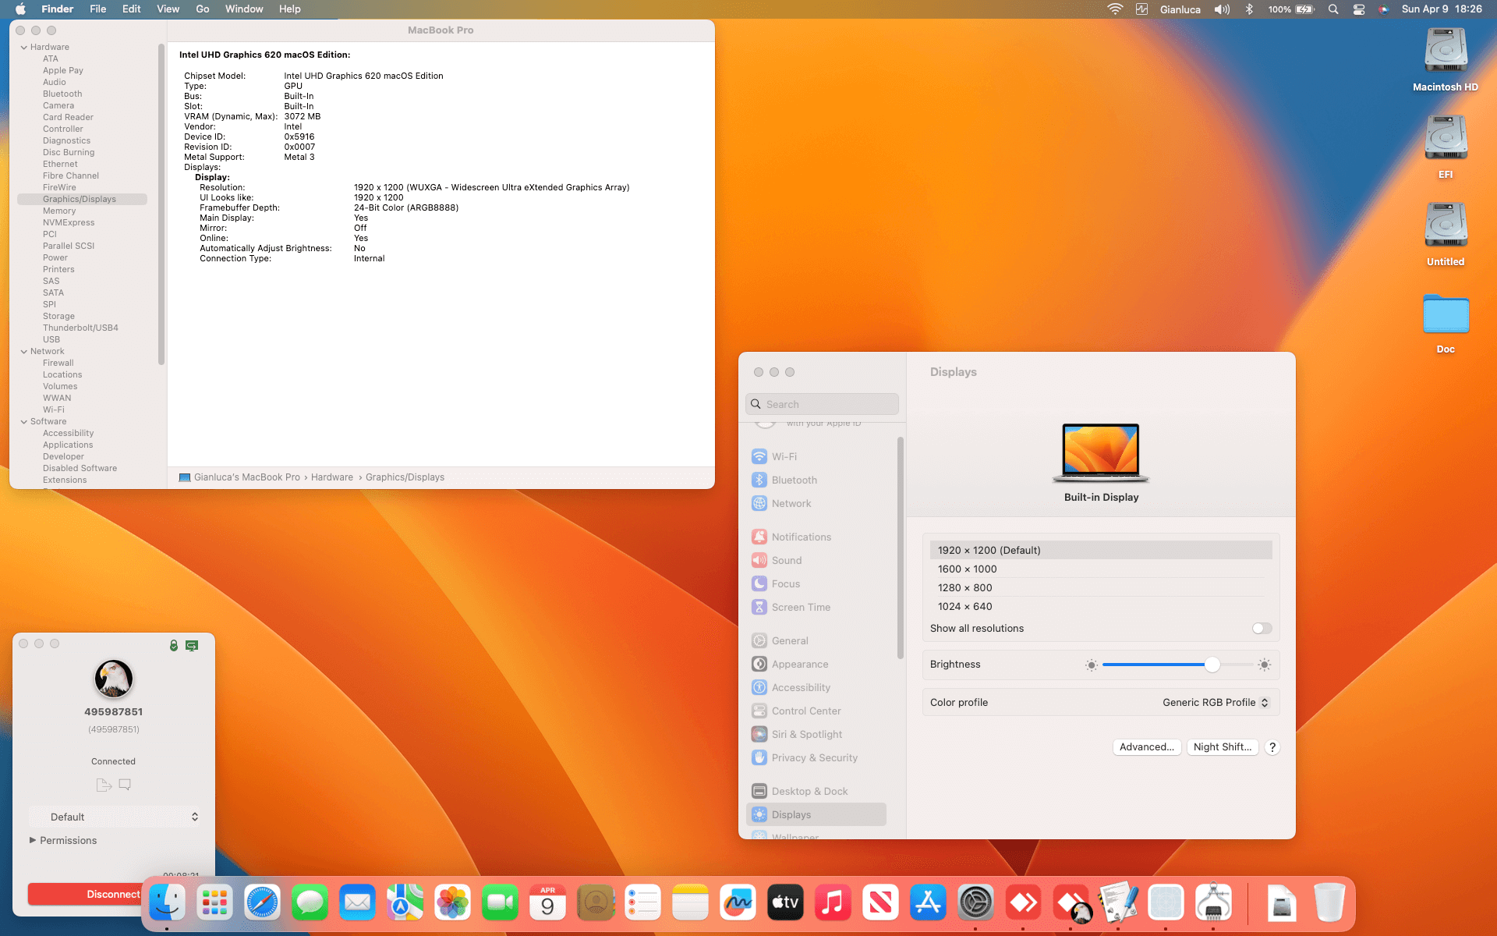Image resolution: width=1497 pixels, height=936 pixels.
Task: Open Desktop & Dock settings
Action: click(809, 791)
